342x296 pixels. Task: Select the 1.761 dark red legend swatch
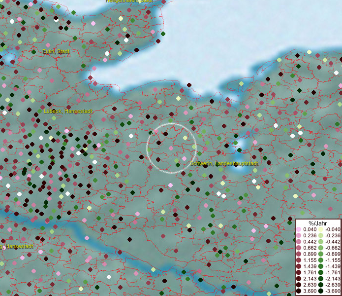tap(299, 272)
